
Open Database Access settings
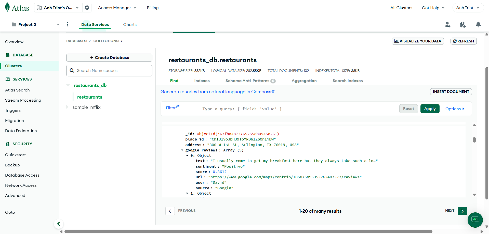[x=22, y=175]
